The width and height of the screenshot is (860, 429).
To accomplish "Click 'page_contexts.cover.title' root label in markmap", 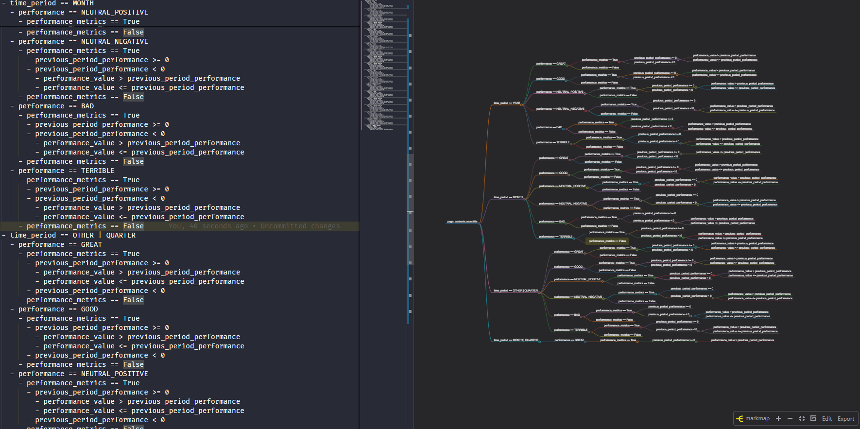I will 462,222.
